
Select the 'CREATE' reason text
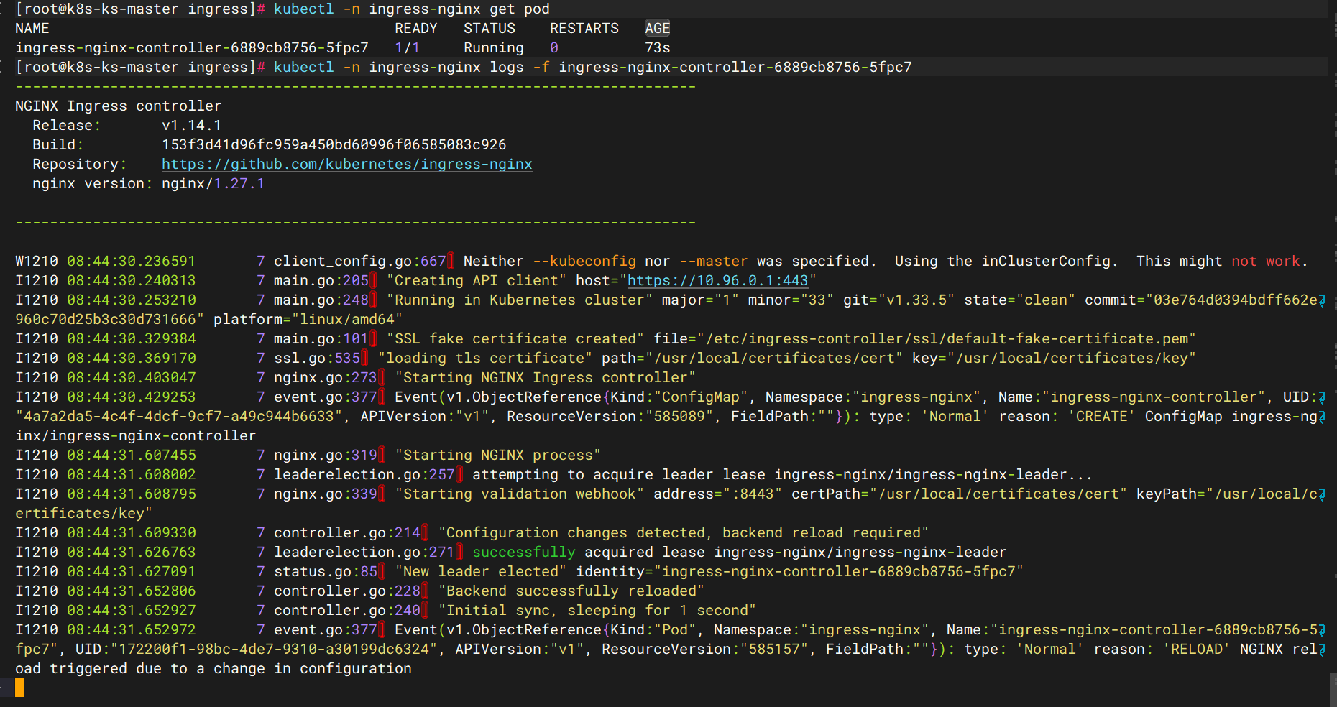point(1101,417)
